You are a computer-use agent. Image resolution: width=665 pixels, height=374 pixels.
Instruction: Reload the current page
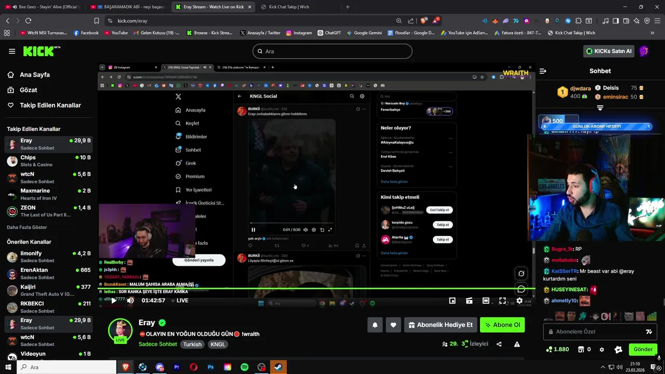[x=28, y=21]
